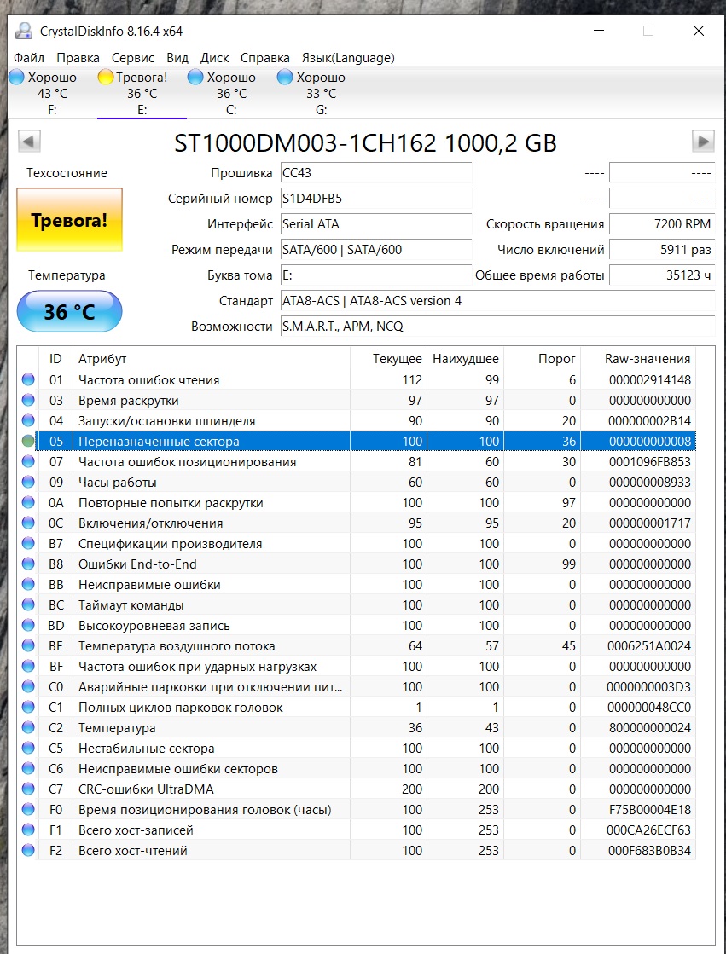Click the yellow Тревога! health status button
The height and width of the screenshot is (954, 726).
[x=69, y=220]
